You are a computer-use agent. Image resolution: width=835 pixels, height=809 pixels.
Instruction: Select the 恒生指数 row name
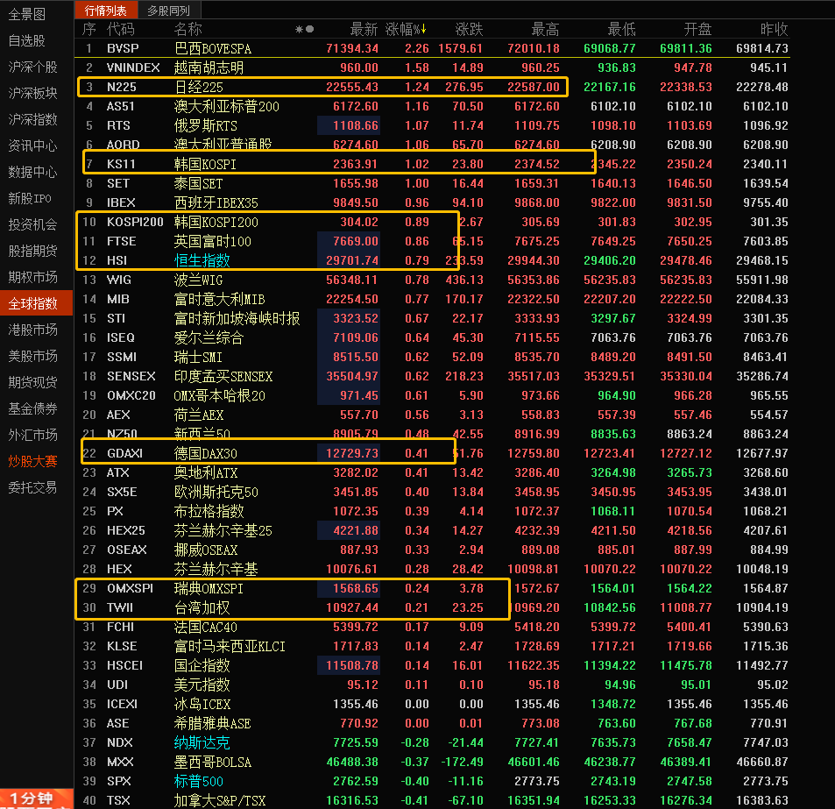point(202,260)
